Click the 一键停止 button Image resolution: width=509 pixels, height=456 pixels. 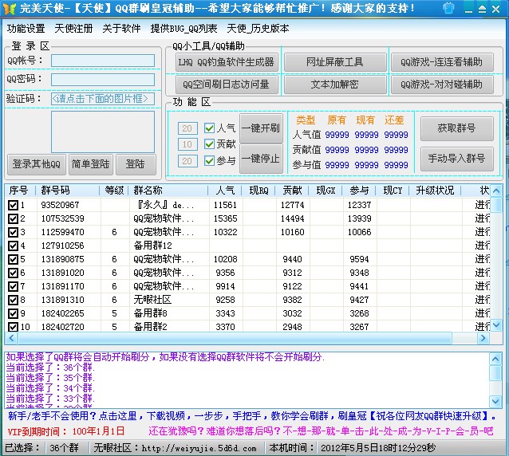pos(261,159)
